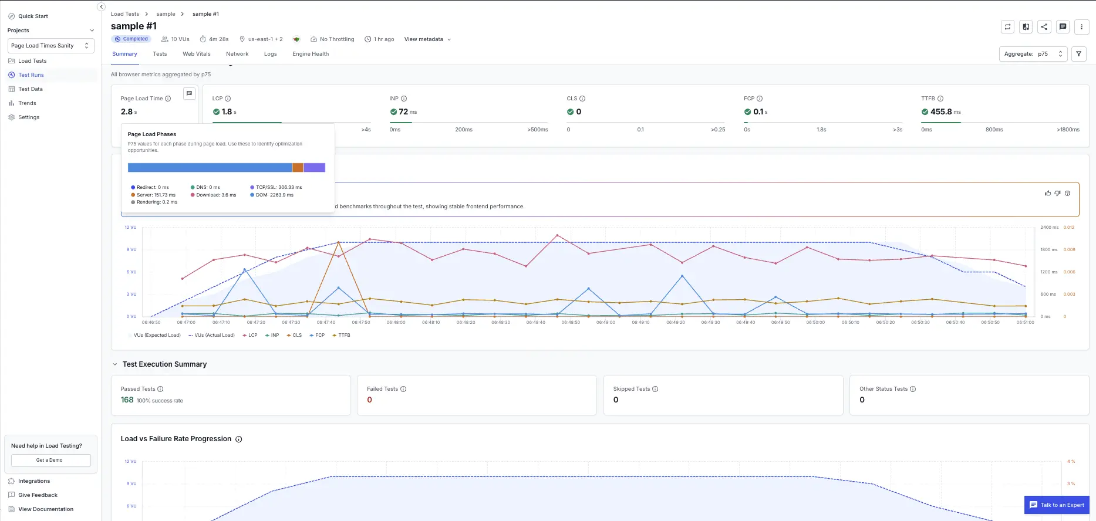1096x521 pixels.
Task: Toggle TTFB series in chart legend
Action: click(x=341, y=336)
